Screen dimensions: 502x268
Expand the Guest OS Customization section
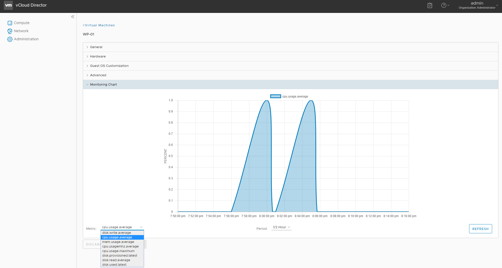(290, 66)
